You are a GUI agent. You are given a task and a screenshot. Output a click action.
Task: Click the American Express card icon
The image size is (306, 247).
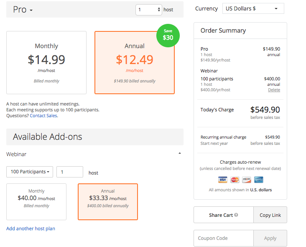[259, 180]
